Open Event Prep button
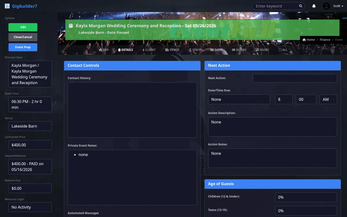This screenshot has width=347, height=217. pyautogui.click(x=23, y=47)
